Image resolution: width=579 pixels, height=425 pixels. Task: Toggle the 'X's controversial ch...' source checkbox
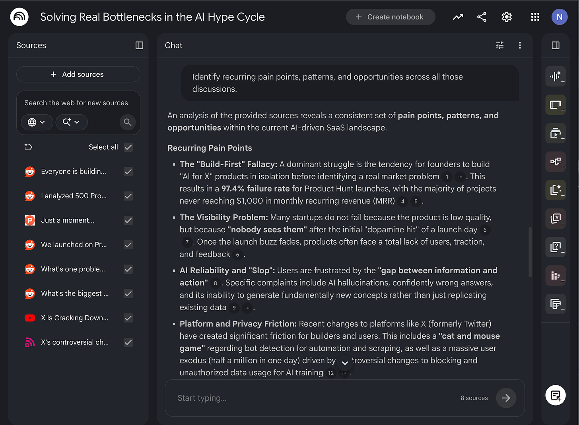click(x=128, y=342)
